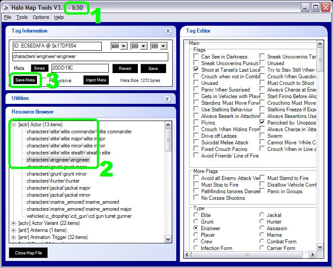The width and height of the screenshot is (333, 268).
Task: Click the Save Meta button
Action: coord(25,80)
